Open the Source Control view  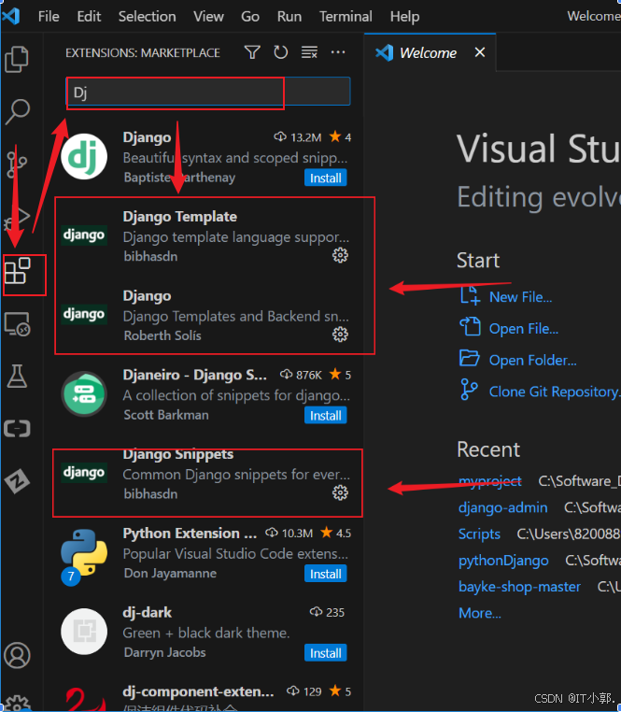(x=17, y=164)
